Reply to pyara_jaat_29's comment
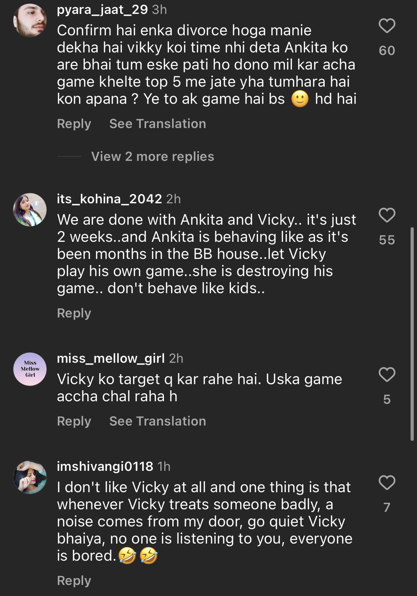This screenshot has height=596, width=417. coord(74,124)
